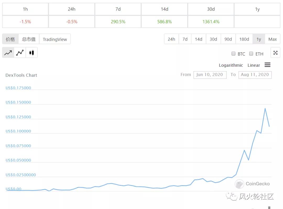Select the 30d chart range
Image resolution: width=283 pixels, height=209 pixels.
point(213,39)
